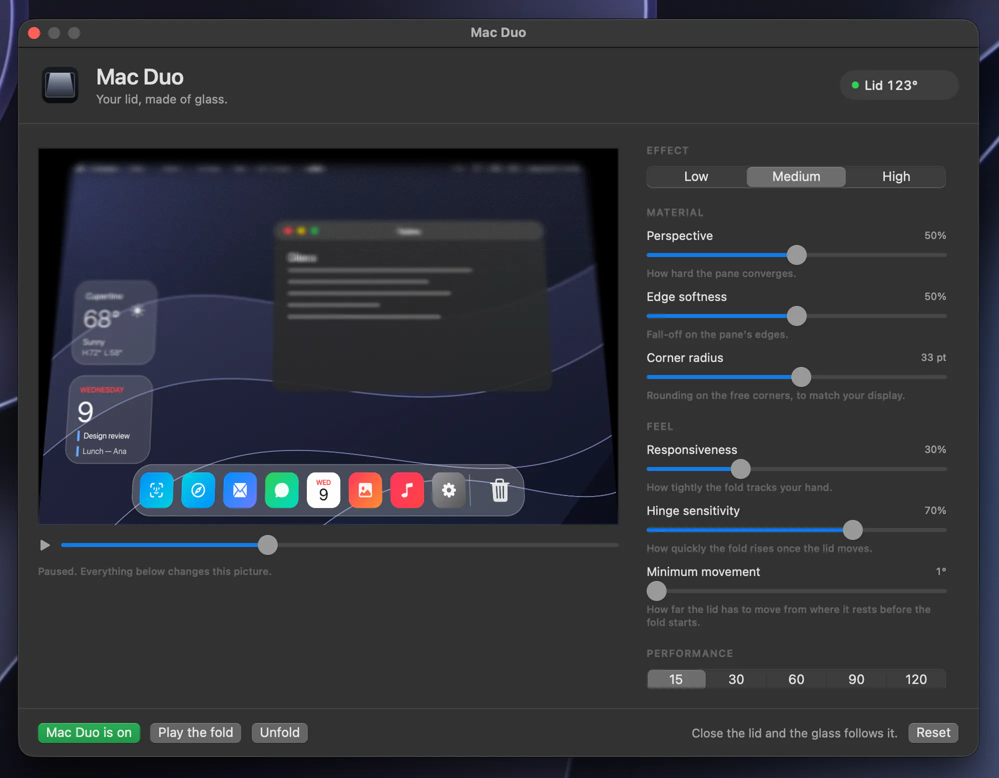This screenshot has width=999, height=778.
Task: Choose 120 in the Performance selector
Action: tap(916, 679)
